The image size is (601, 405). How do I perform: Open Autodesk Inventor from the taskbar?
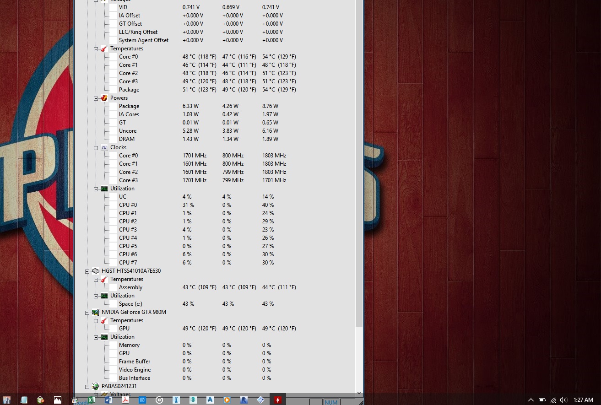pyautogui.click(x=176, y=400)
